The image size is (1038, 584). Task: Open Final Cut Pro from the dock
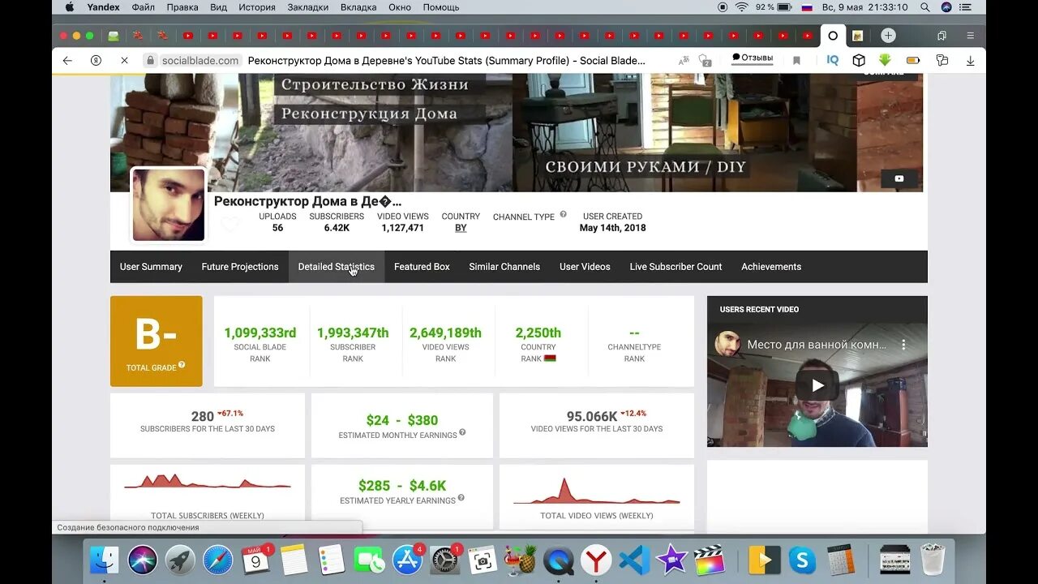click(710, 560)
